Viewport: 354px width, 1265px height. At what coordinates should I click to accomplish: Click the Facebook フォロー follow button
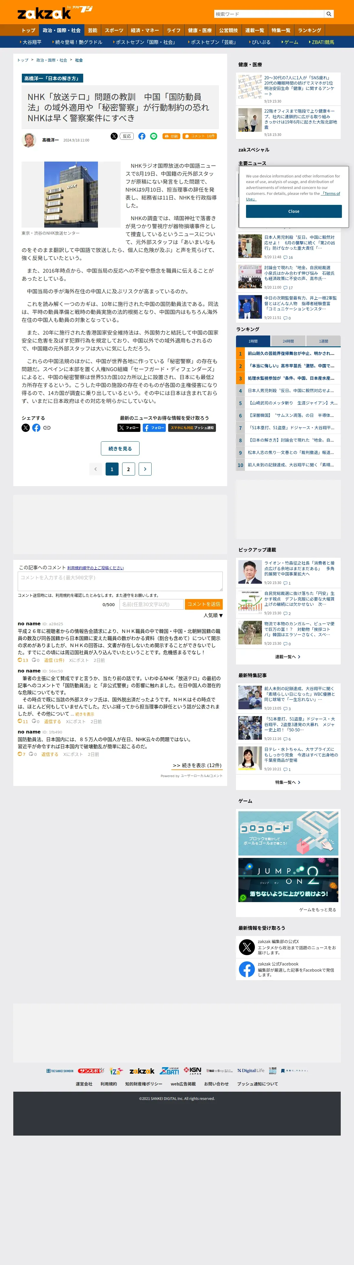[154, 428]
